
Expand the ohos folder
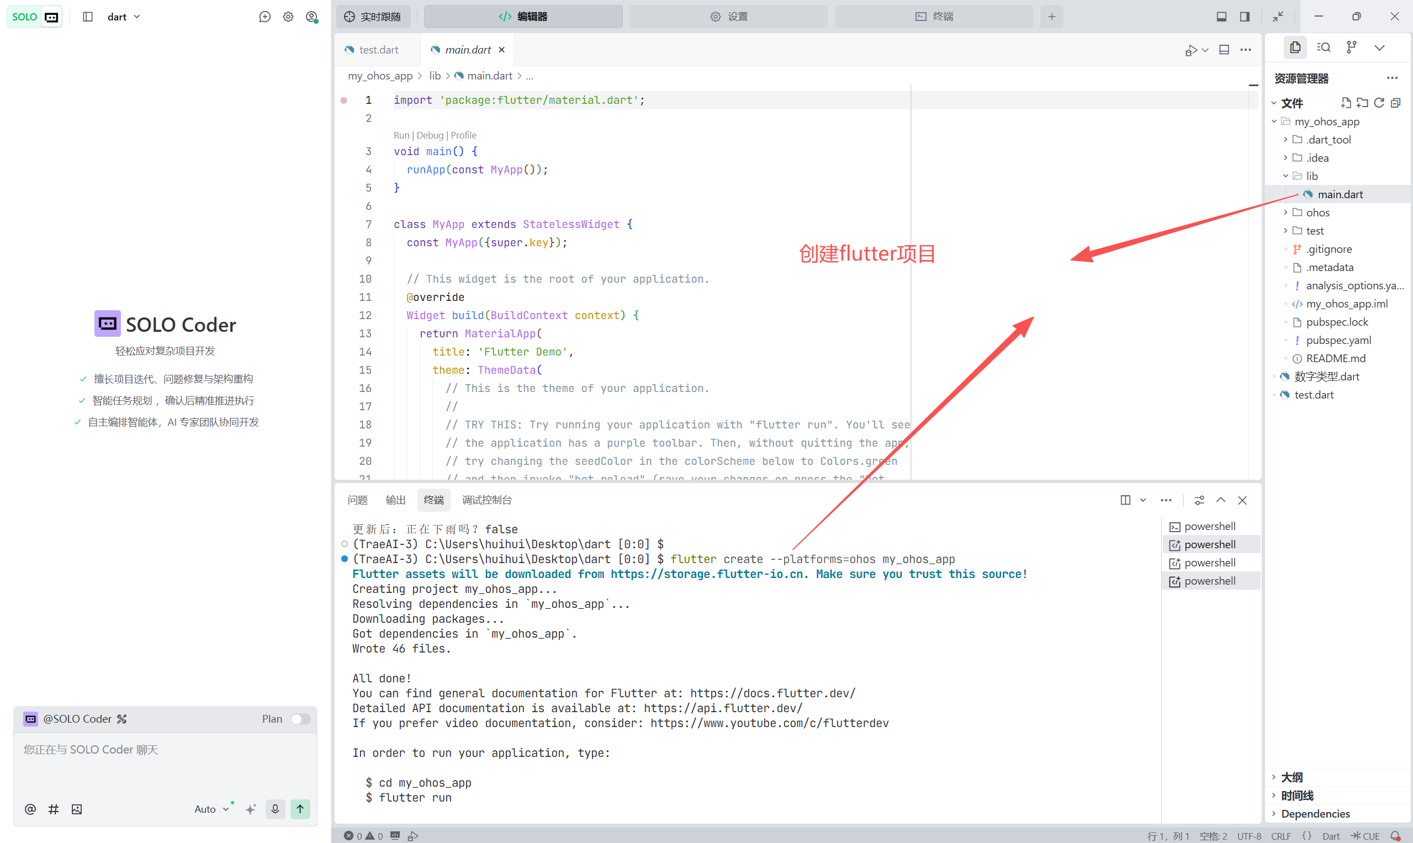[1317, 213]
